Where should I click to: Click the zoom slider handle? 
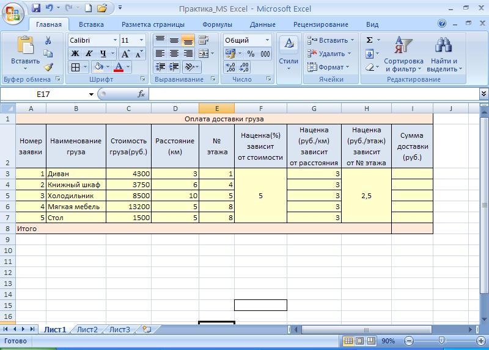pyautogui.click(x=442, y=341)
